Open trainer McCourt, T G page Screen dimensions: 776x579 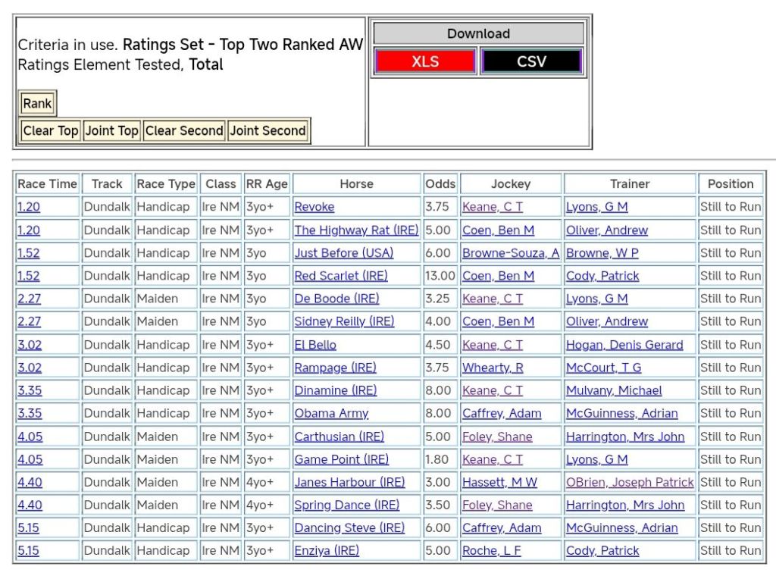[603, 368]
